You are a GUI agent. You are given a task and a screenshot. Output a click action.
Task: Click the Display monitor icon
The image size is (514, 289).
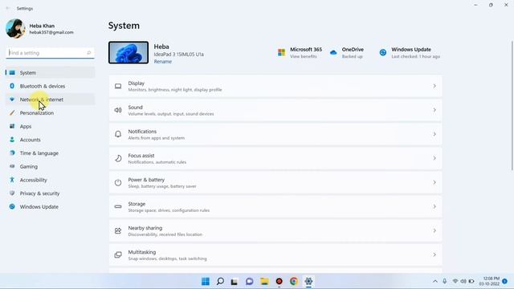pos(118,86)
